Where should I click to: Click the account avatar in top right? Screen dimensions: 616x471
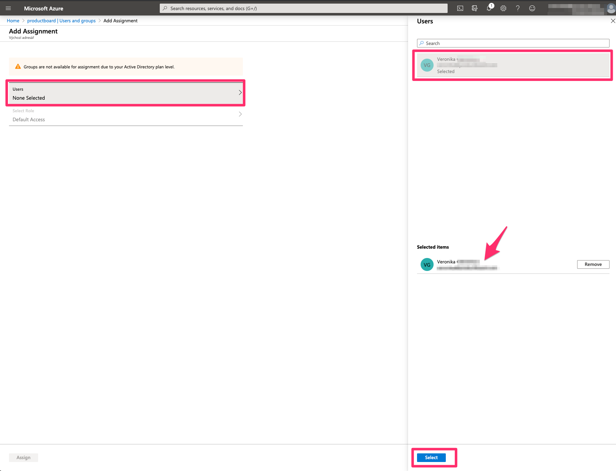click(x=611, y=8)
